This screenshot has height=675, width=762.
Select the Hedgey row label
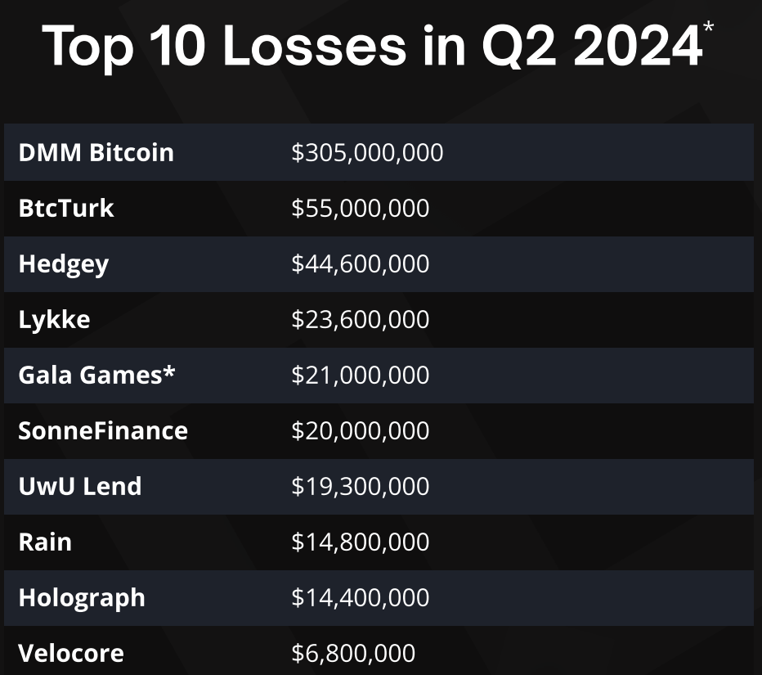[x=63, y=263]
